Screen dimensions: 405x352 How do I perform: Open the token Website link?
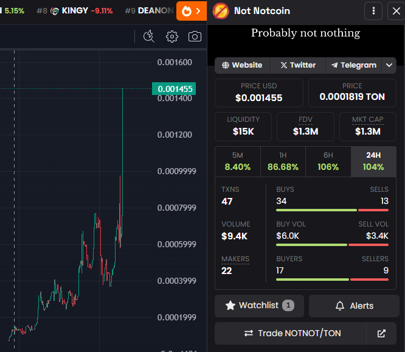[242, 65]
